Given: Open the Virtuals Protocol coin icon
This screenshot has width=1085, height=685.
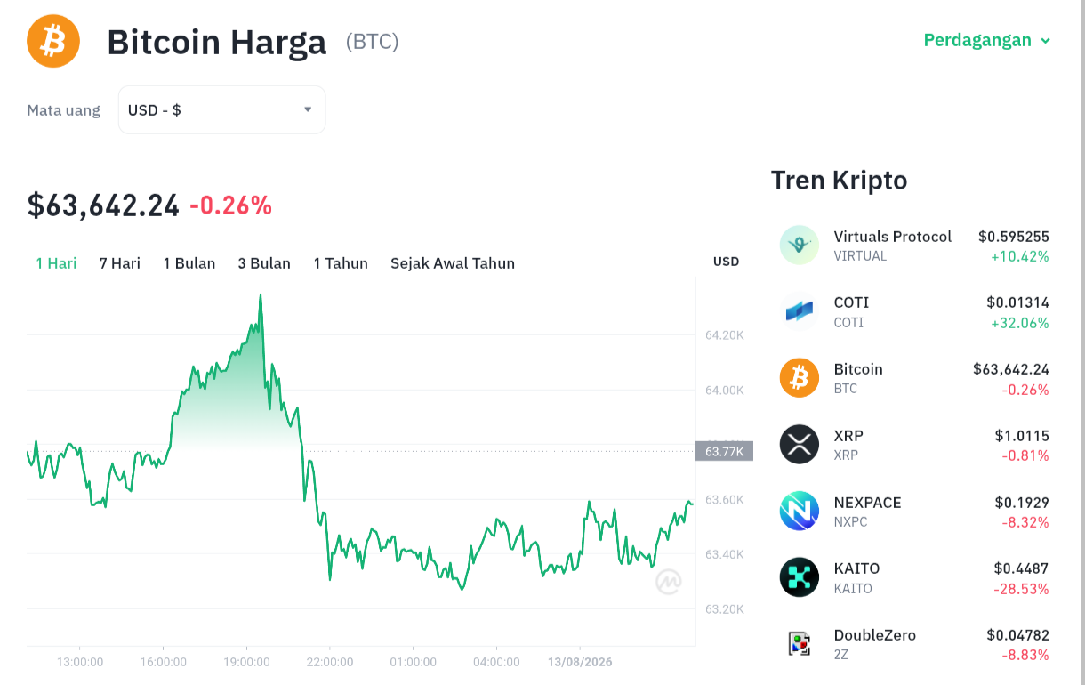Looking at the screenshot, I should (799, 246).
